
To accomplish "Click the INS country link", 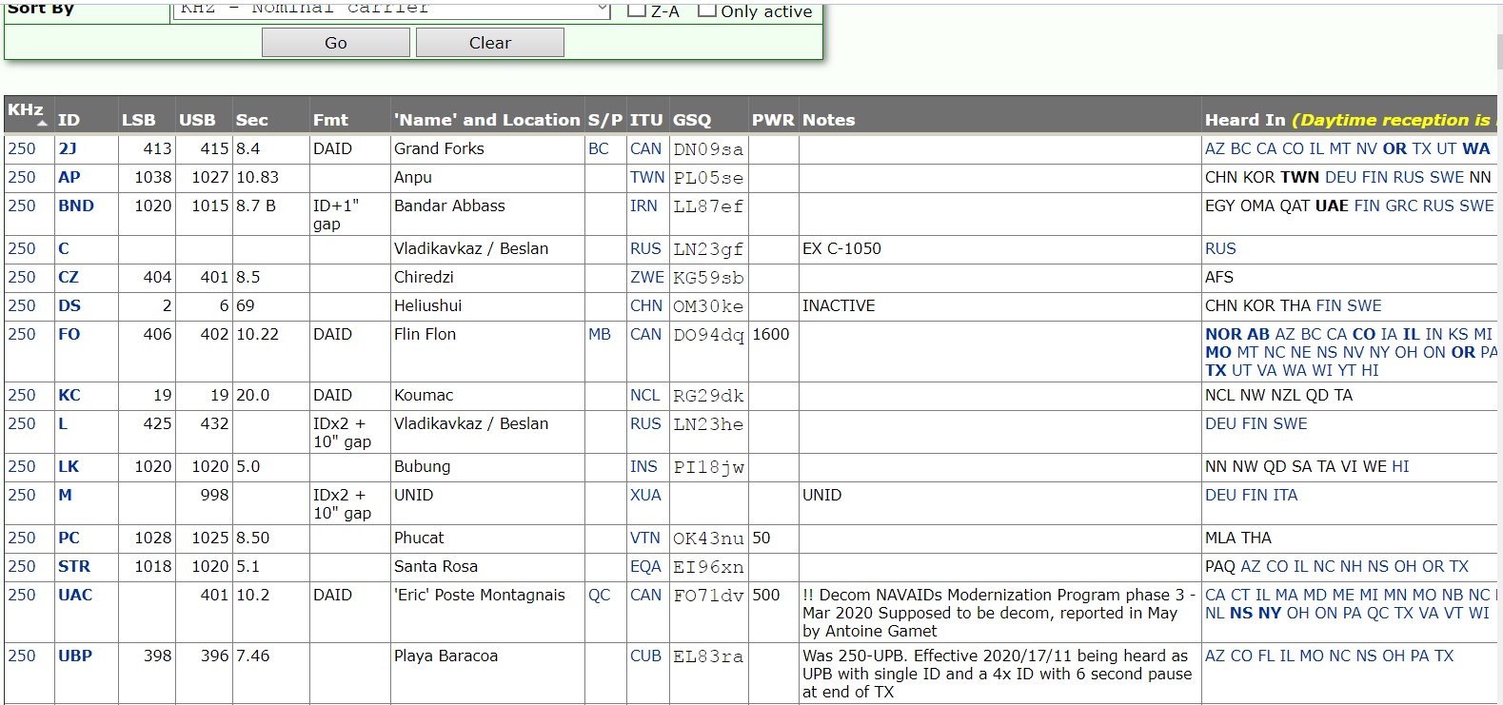I will tap(643, 466).
